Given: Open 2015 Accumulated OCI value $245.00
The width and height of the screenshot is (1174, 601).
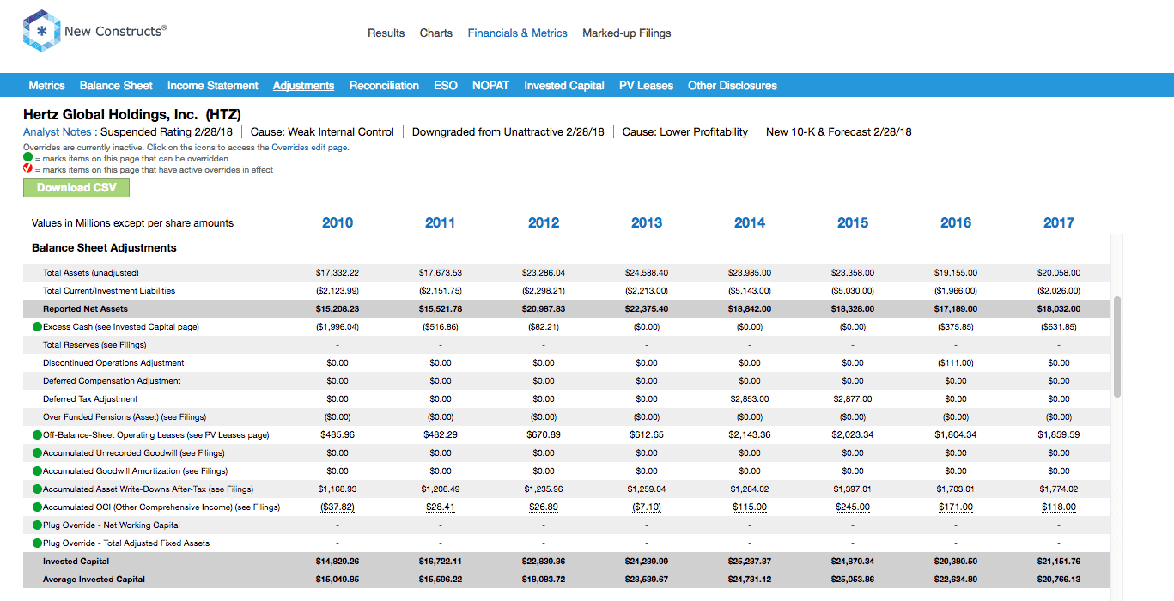Looking at the screenshot, I should [853, 507].
